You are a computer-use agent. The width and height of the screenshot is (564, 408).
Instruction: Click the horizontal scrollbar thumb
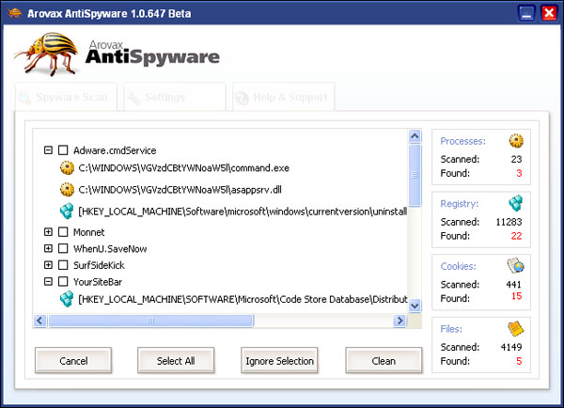coord(151,321)
